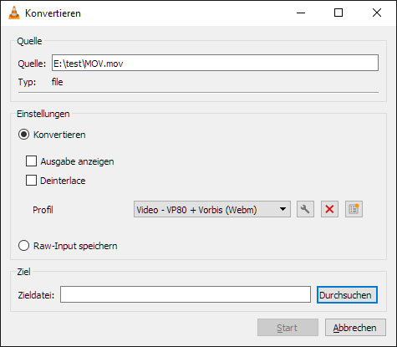The image size is (397, 347).
Task: Click the 'Einstellungen' group heading
Action: 43,114
